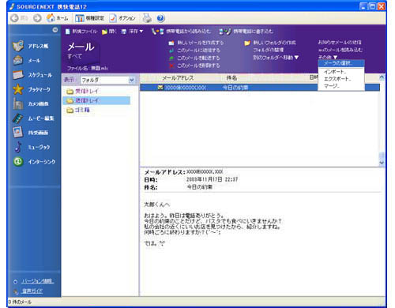Select マージ in the menu

tap(341, 86)
